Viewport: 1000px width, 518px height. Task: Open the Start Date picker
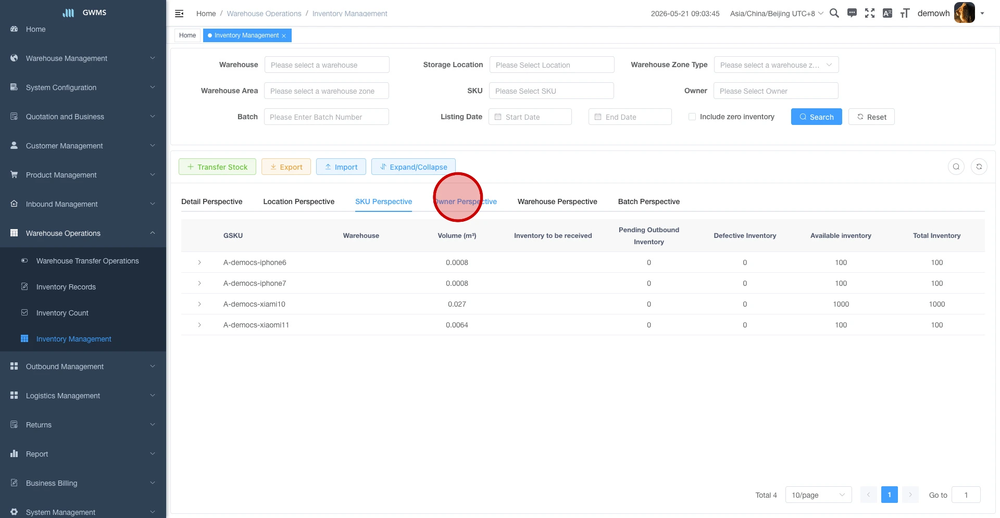(530, 117)
